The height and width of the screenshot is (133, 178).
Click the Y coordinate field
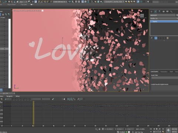120,129
